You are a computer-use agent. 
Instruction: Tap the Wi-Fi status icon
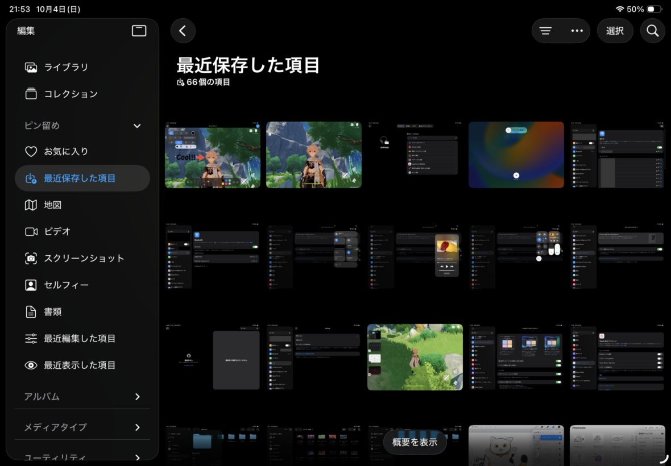click(x=620, y=9)
